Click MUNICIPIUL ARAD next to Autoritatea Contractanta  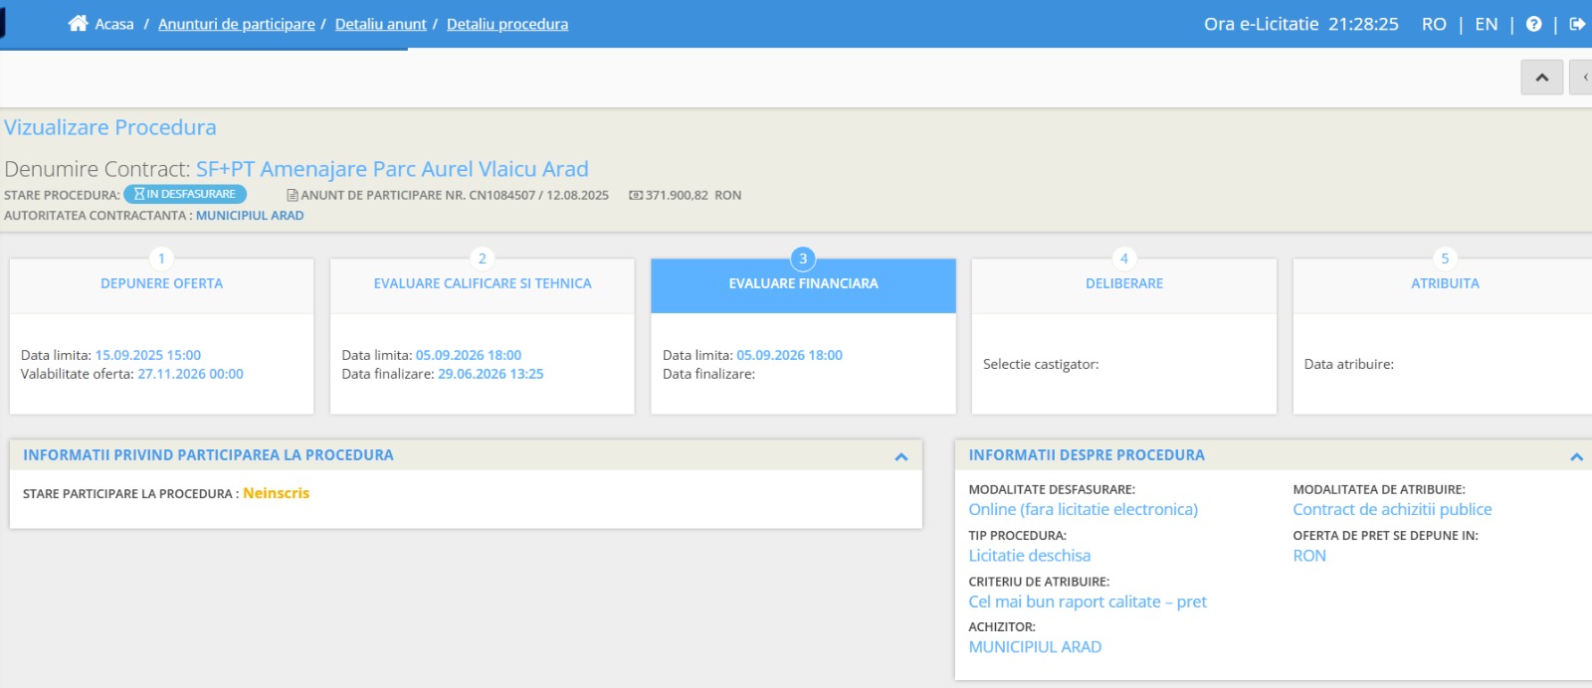(x=250, y=215)
